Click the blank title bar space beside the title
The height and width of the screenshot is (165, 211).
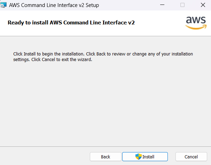pos(125,5)
